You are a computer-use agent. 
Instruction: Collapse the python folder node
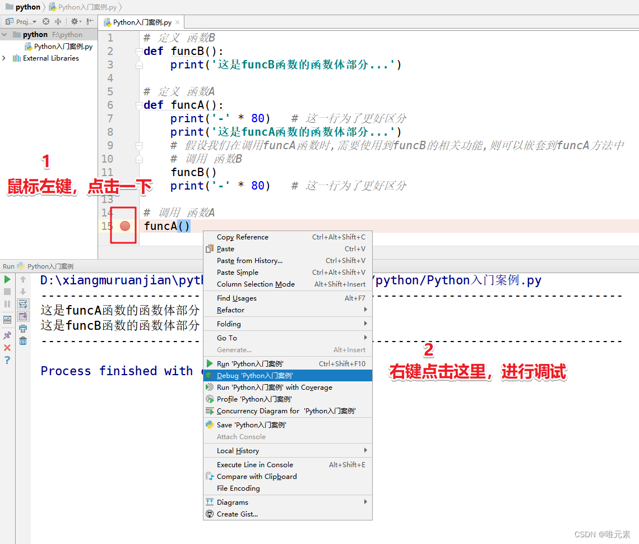coord(4,34)
